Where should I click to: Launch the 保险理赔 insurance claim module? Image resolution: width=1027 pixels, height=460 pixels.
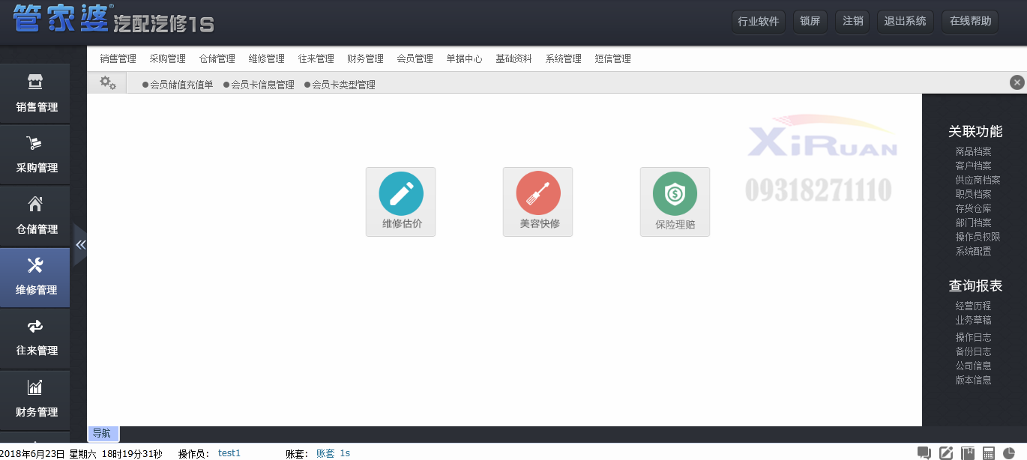pos(675,202)
